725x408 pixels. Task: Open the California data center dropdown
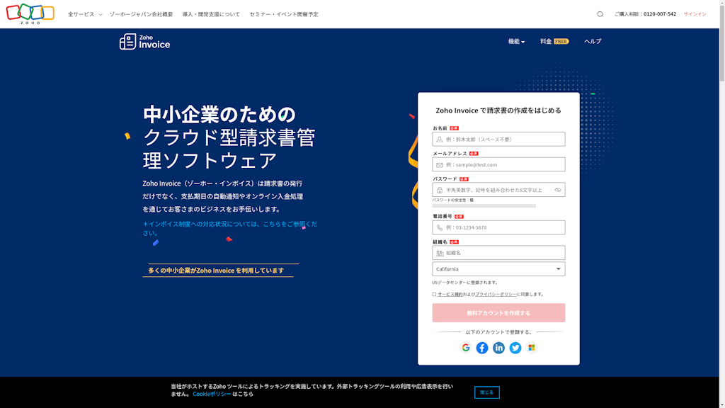[498, 268]
